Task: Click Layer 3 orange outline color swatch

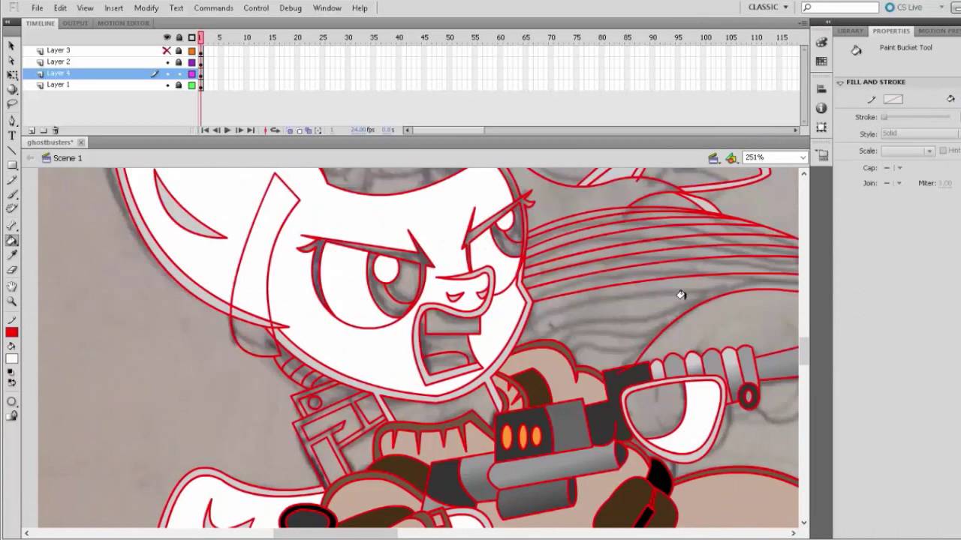Action: tap(191, 50)
